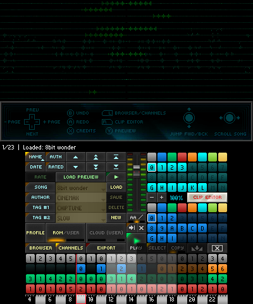The height and width of the screenshot is (304, 253).
Task: Jump to bottom of list arrow
Action: pos(116,167)
